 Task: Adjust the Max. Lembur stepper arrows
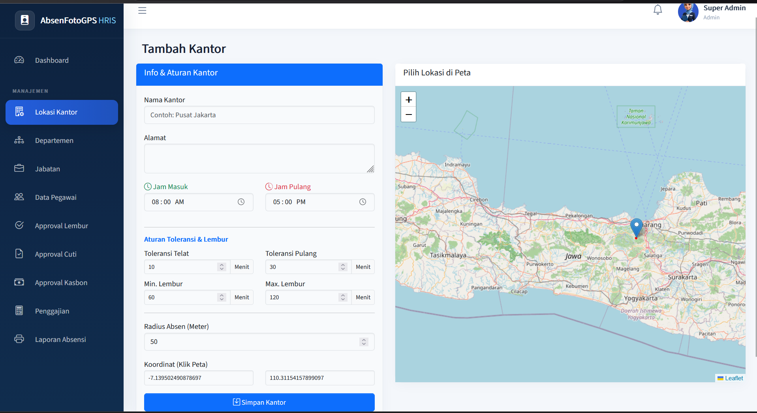coord(343,297)
